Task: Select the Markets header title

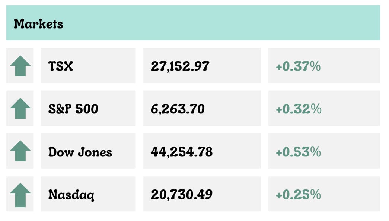Action: pos(38,24)
